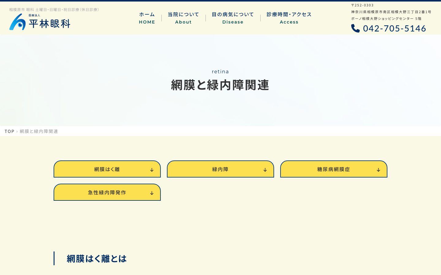Click the 平林眼科 clinic name text

tap(50, 24)
